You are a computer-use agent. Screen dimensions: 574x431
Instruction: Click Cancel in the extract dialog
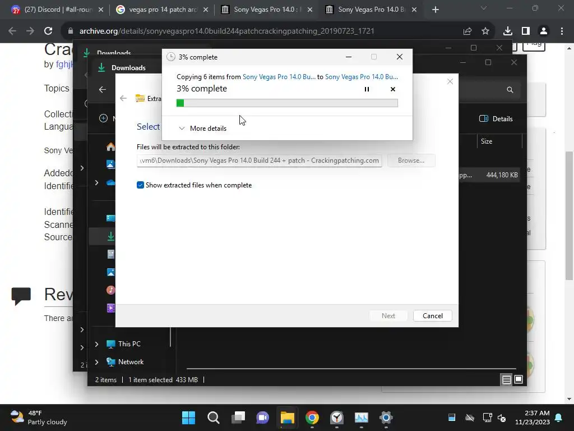coord(432,316)
